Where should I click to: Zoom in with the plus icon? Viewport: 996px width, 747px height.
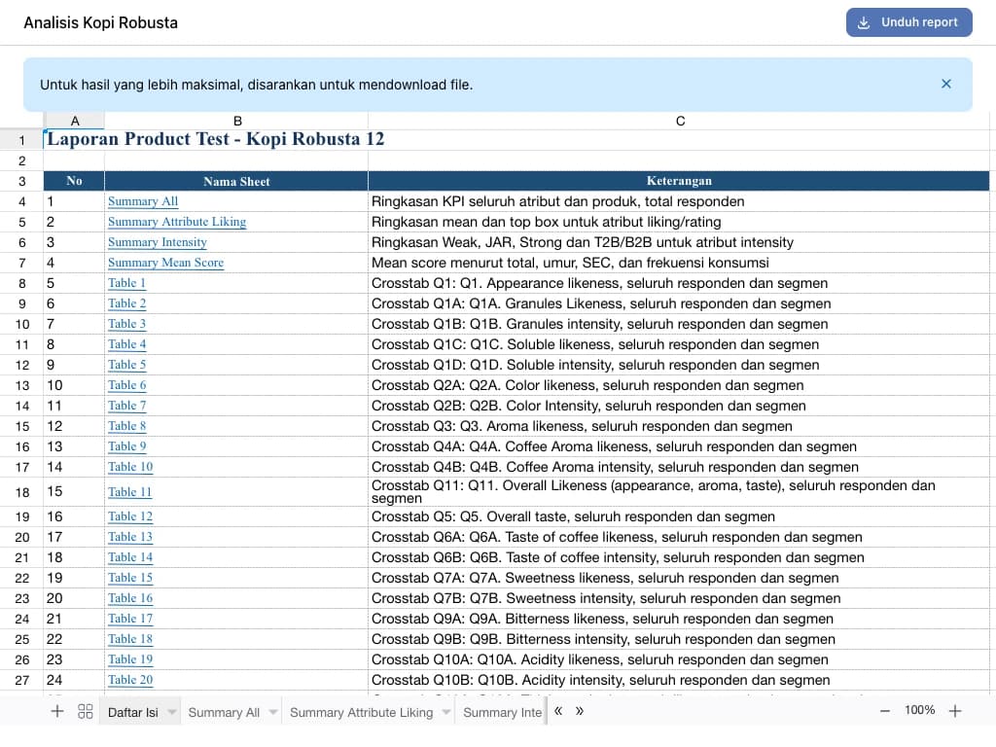pyautogui.click(x=955, y=711)
